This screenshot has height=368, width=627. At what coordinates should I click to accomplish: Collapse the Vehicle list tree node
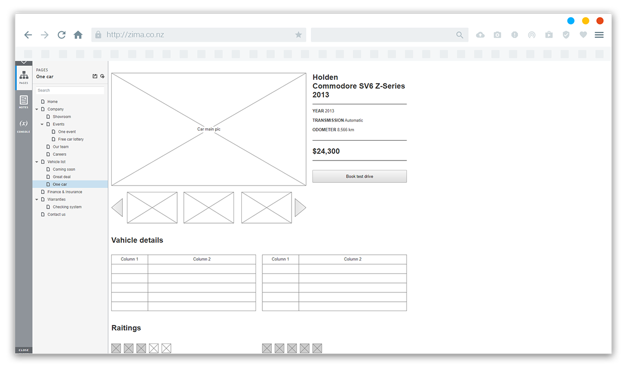(x=37, y=162)
